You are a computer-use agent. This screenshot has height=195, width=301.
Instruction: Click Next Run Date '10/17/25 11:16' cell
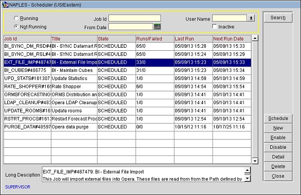232,127
